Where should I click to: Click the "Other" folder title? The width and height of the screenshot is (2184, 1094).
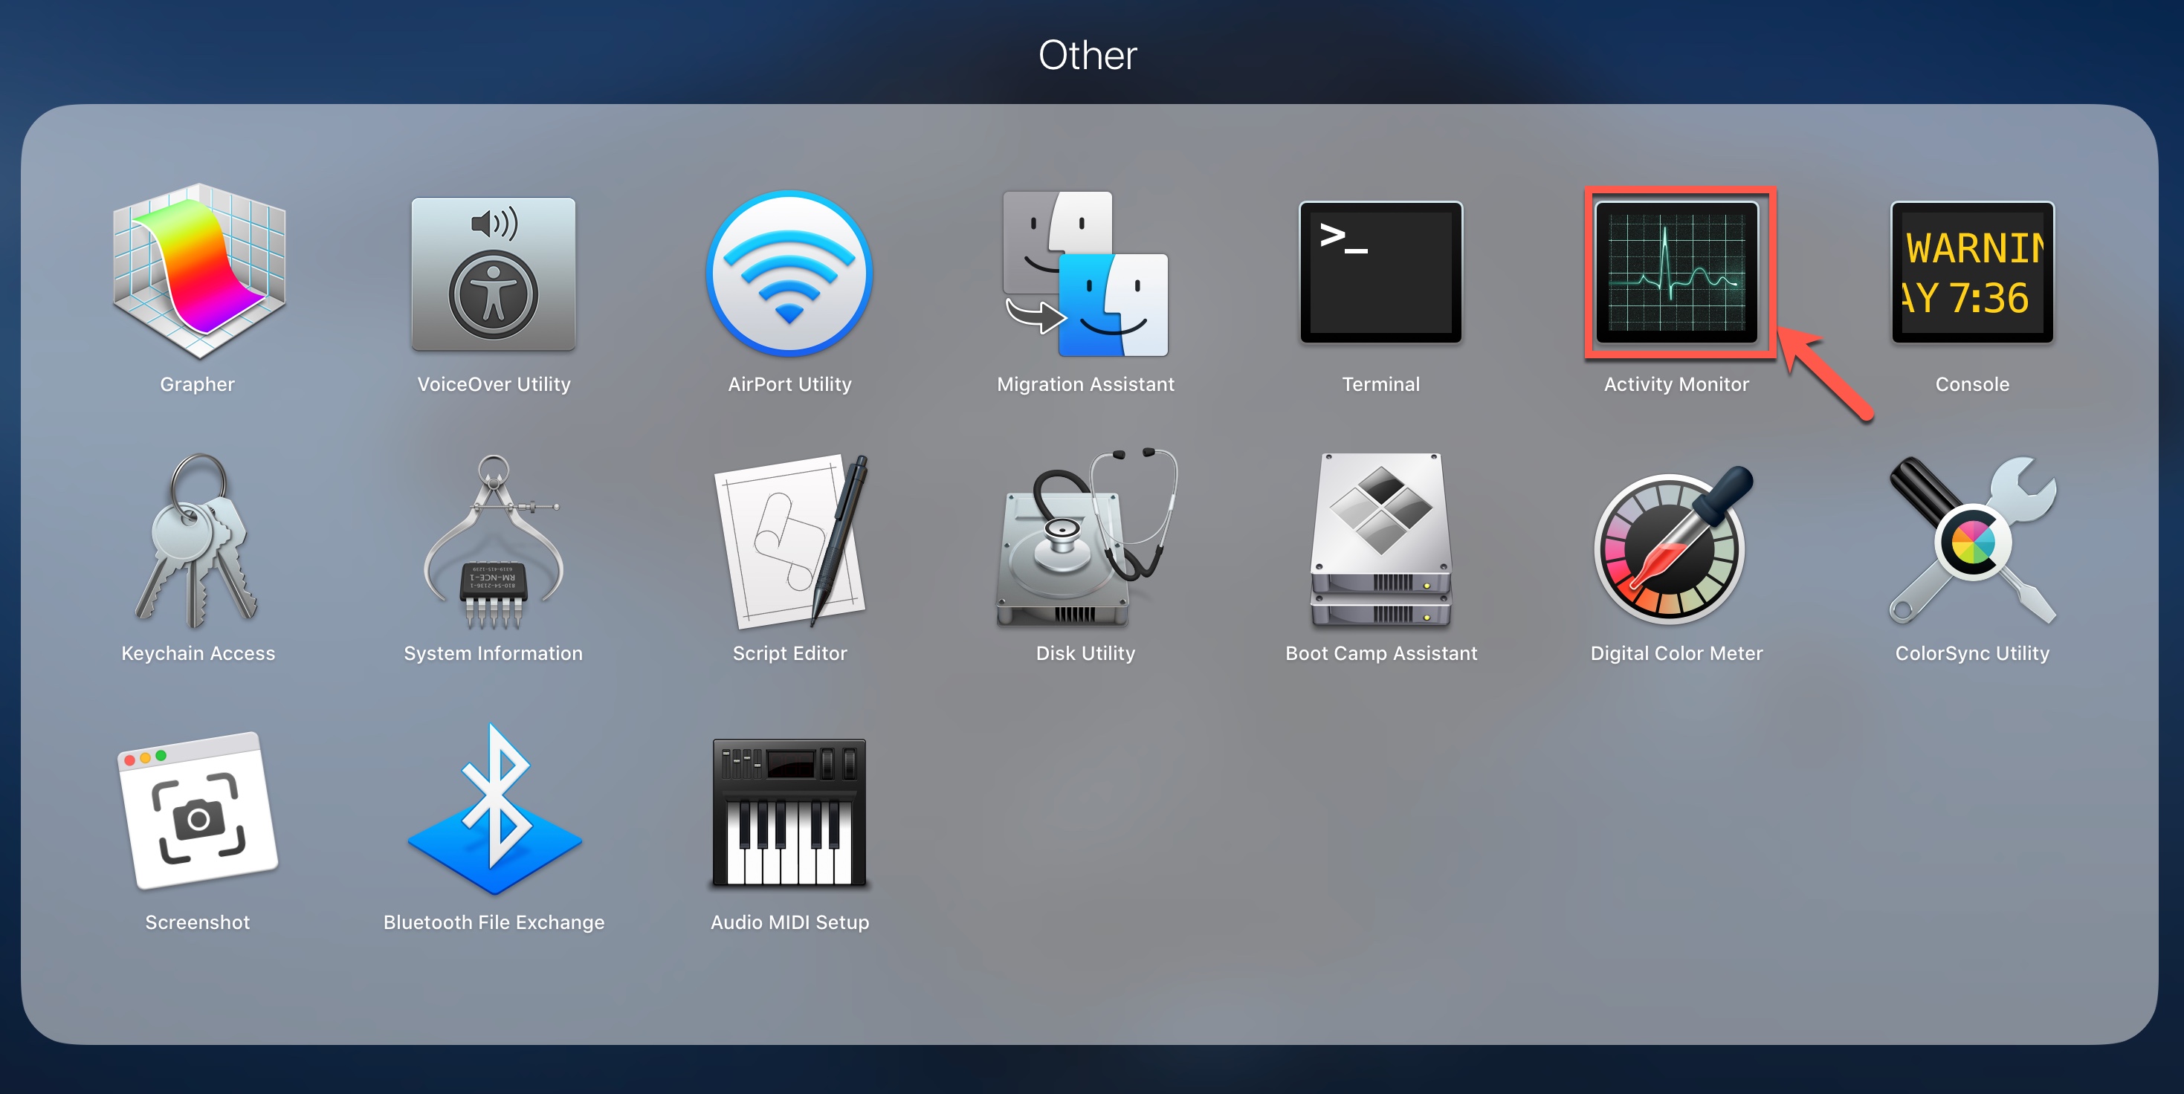pyautogui.click(x=1088, y=55)
